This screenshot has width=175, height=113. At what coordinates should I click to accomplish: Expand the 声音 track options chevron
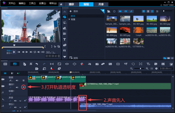(20, 101)
